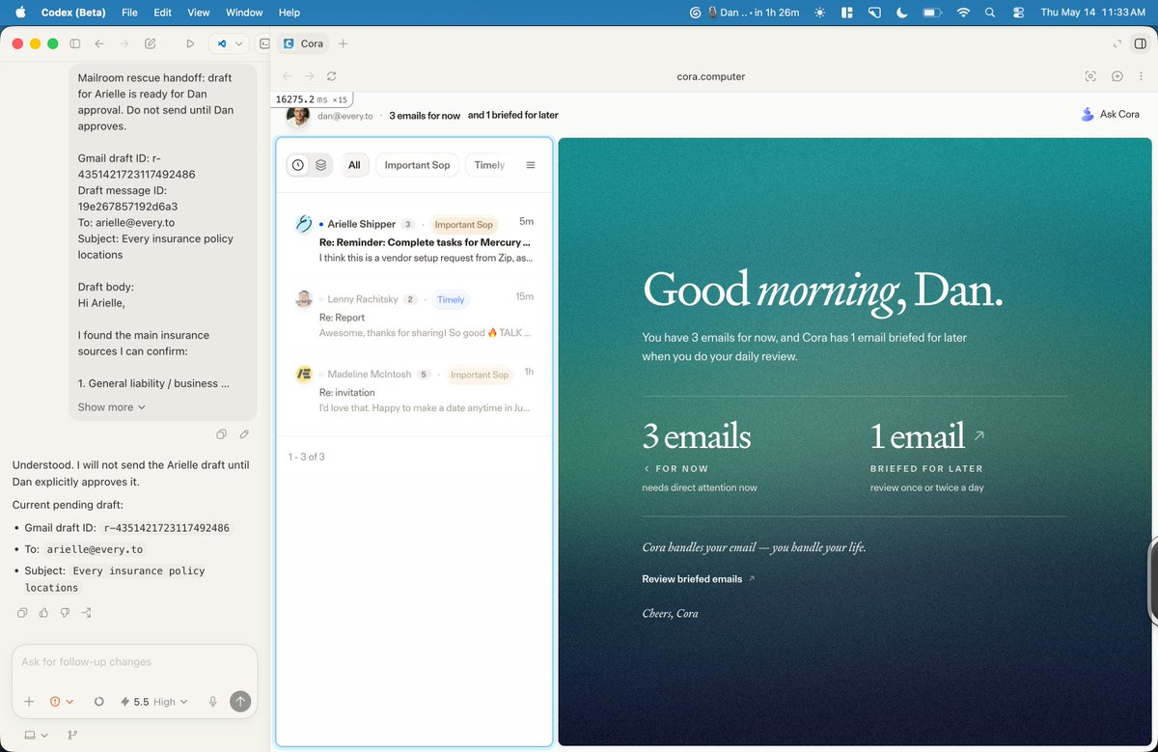Viewport: 1158px width, 752px height.
Task: Open the local environment laptop dropdown
Action: [36, 736]
